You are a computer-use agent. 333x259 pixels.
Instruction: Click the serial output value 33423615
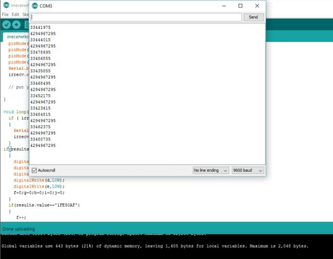point(41,108)
